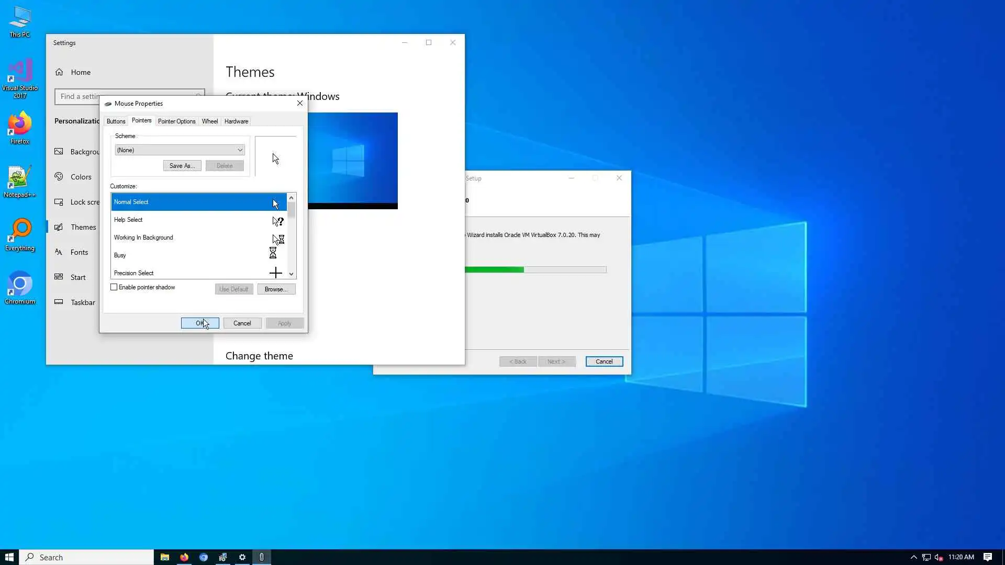Switch to Pointer Options tab

176,121
